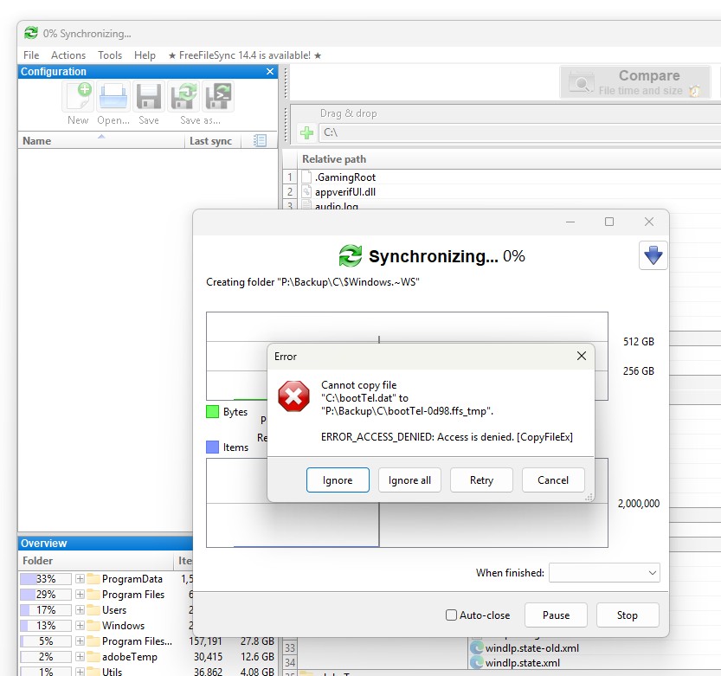721x676 pixels.
Task: Click the Save as... toolbar icon
Action: 183,97
